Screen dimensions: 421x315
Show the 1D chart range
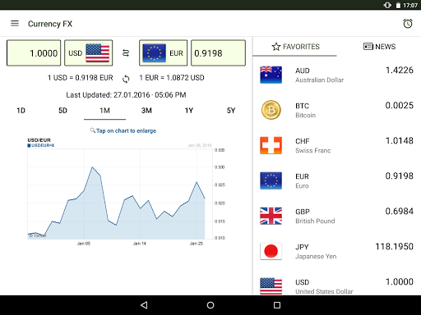21,111
